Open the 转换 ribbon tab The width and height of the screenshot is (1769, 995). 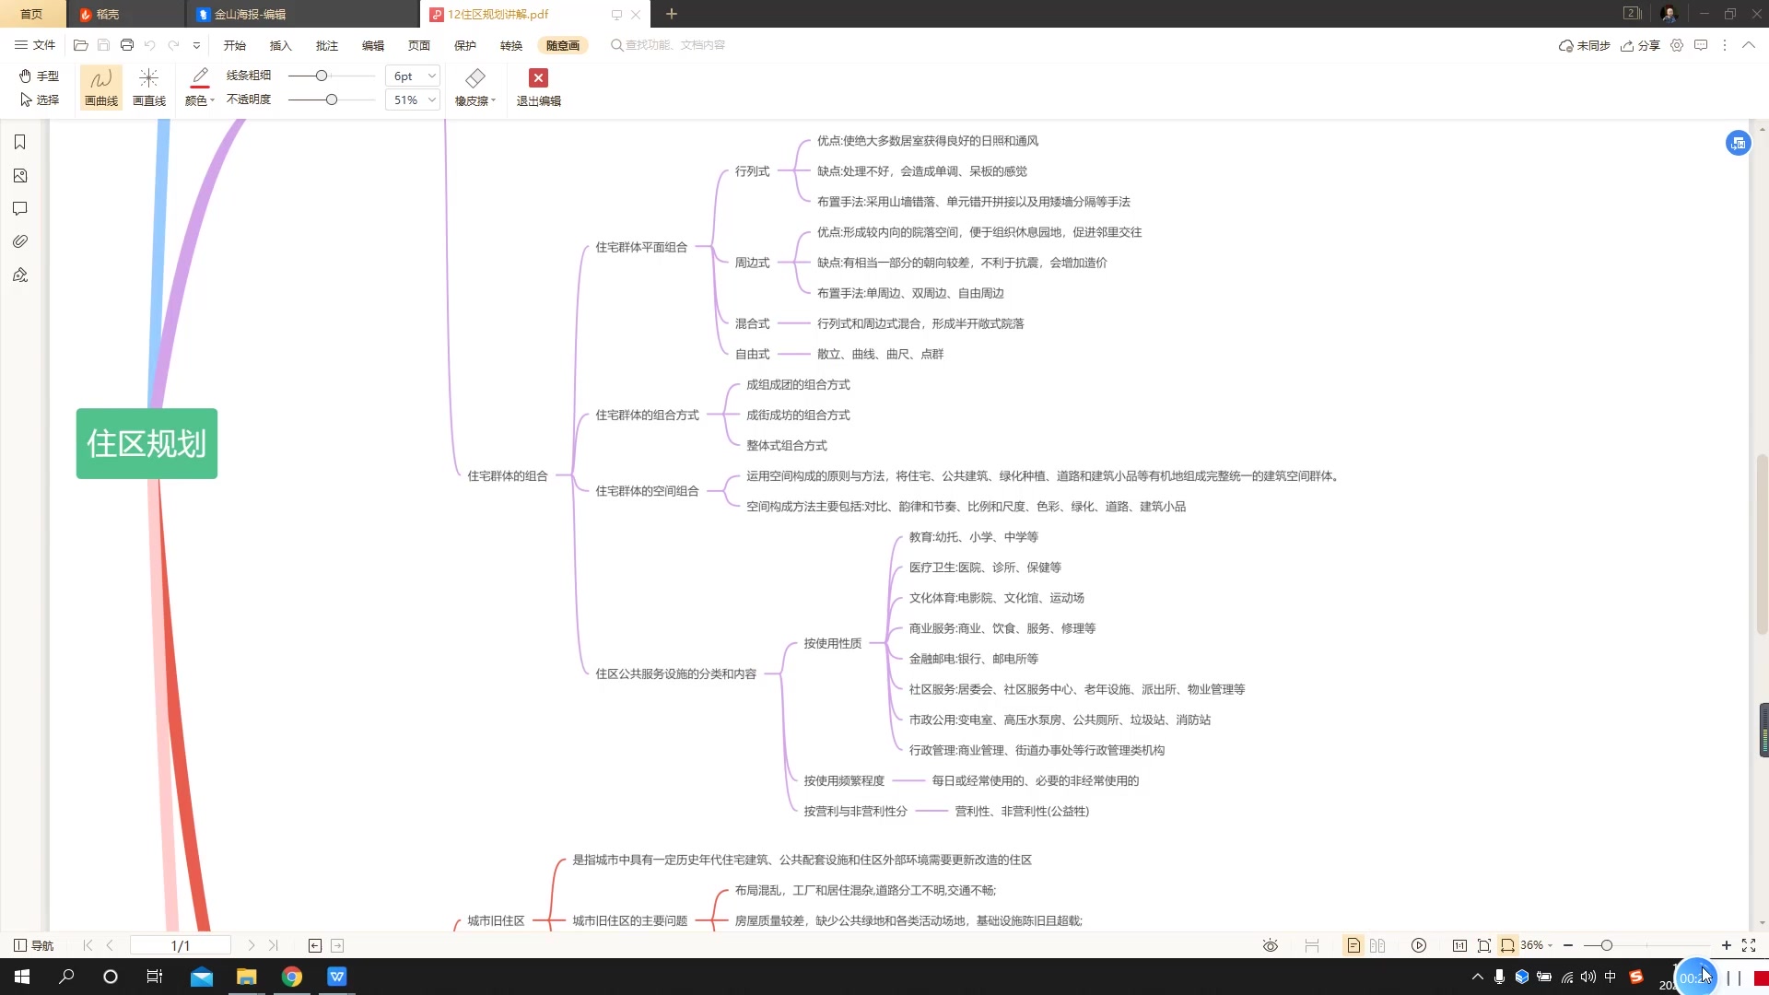[511, 45]
